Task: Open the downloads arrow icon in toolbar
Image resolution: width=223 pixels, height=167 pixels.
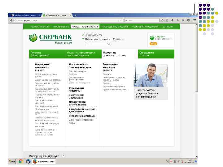Action: (172, 20)
